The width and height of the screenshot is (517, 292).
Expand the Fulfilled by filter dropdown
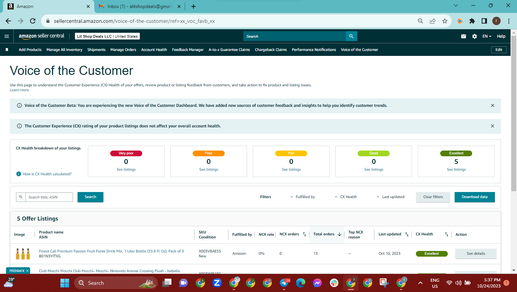(303, 197)
